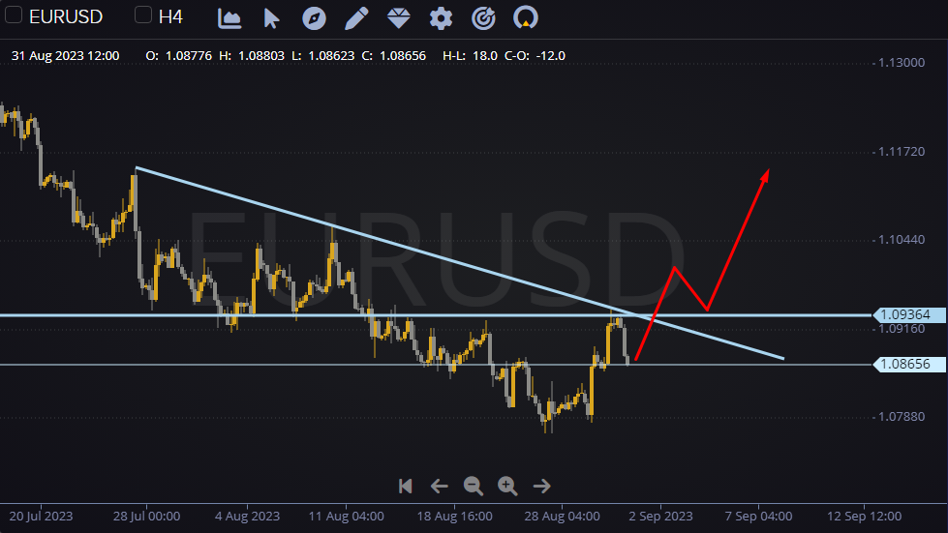
Task: Click the 1.11720 price axis value
Action: [902, 152]
